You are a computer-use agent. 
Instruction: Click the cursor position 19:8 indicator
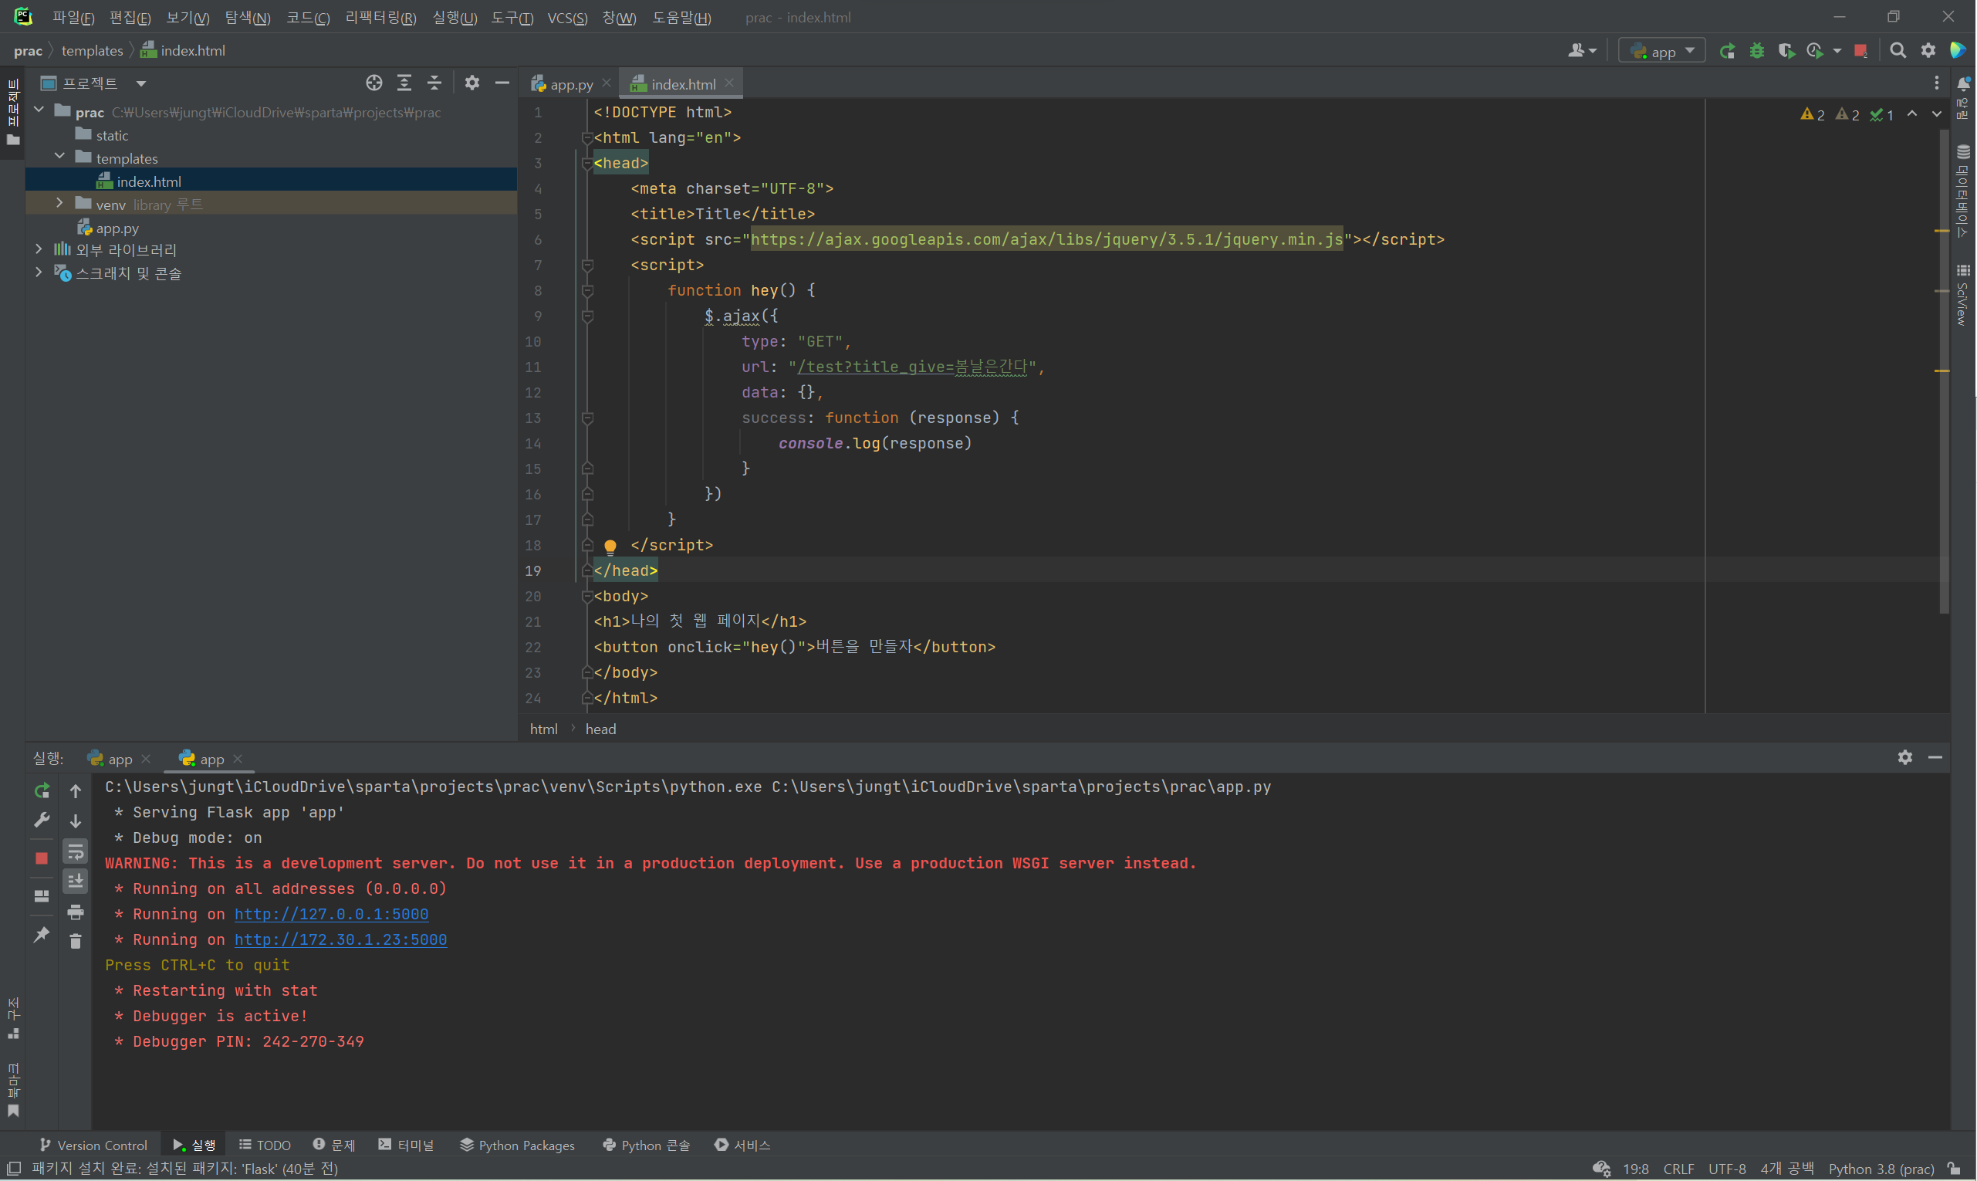click(1636, 1169)
